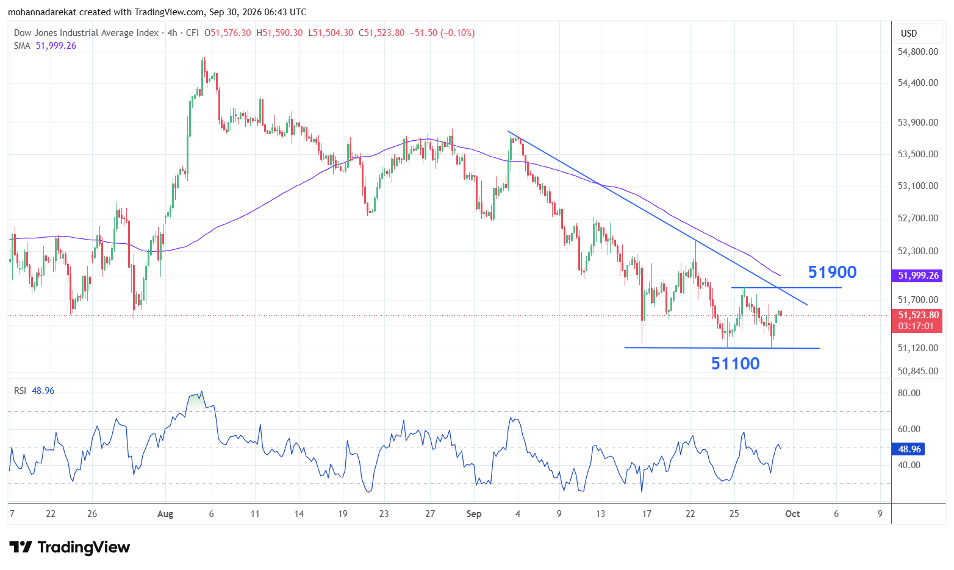Click the bar countdown timer 03:17:01
This screenshot has height=570, width=954.
click(917, 326)
